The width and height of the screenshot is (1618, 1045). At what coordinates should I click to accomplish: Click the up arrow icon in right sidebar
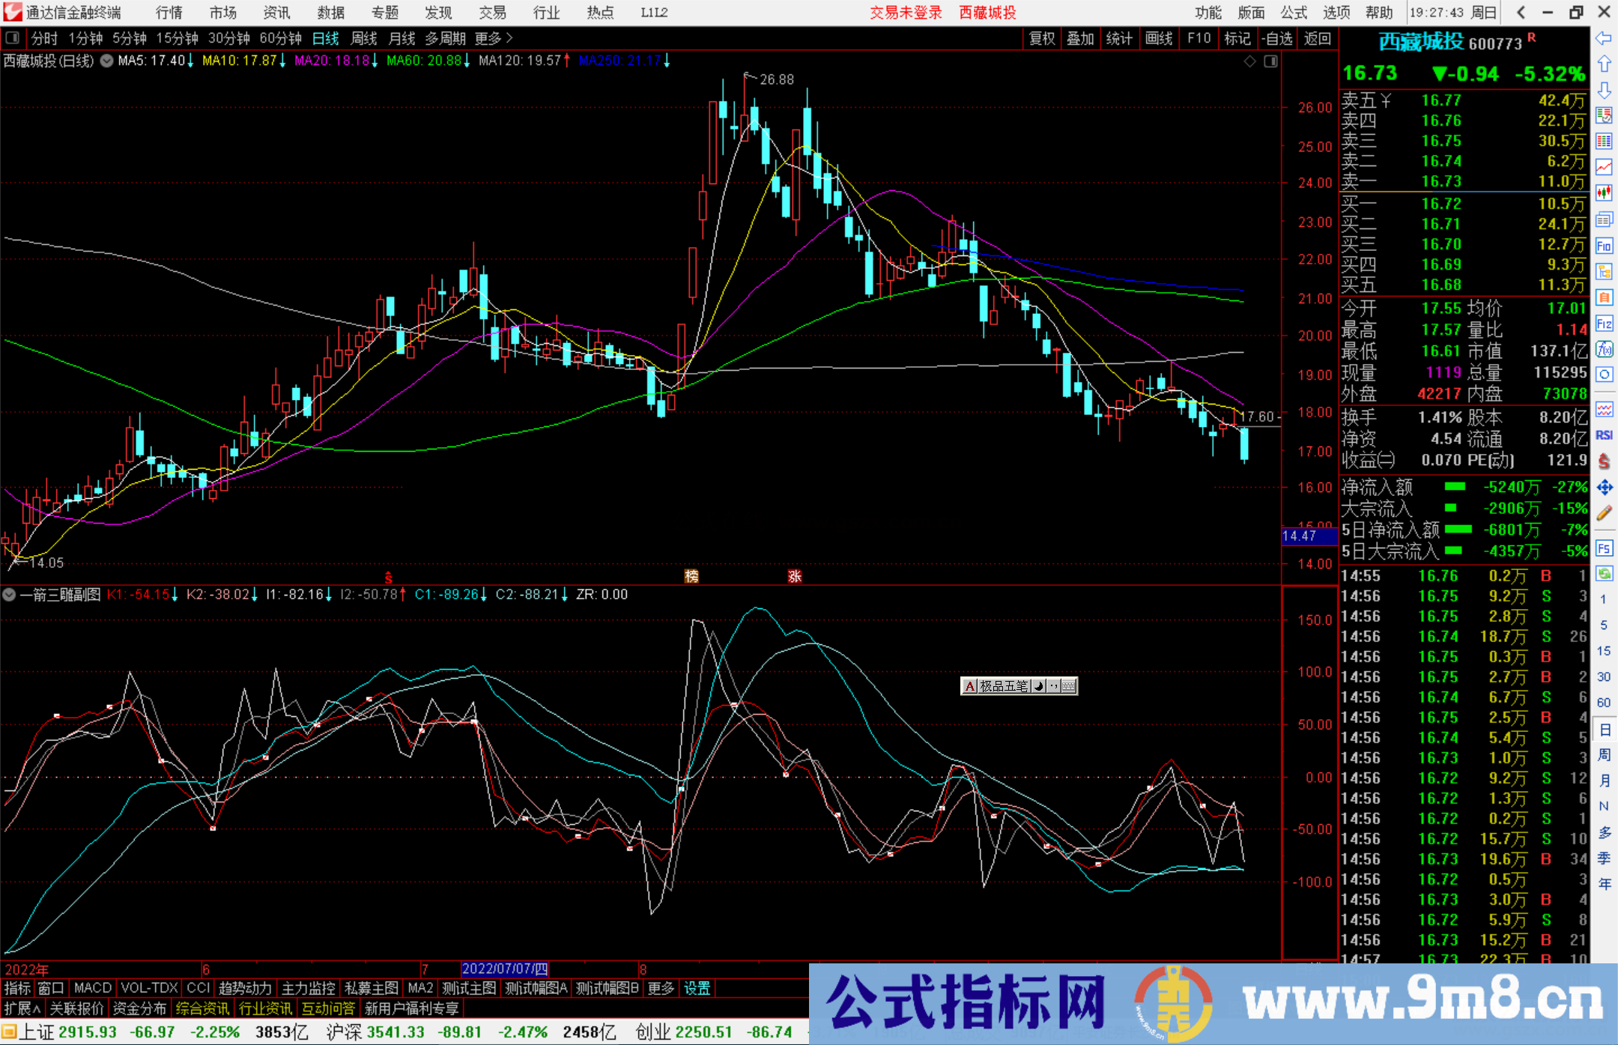pyautogui.click(x=1604, y=64)
